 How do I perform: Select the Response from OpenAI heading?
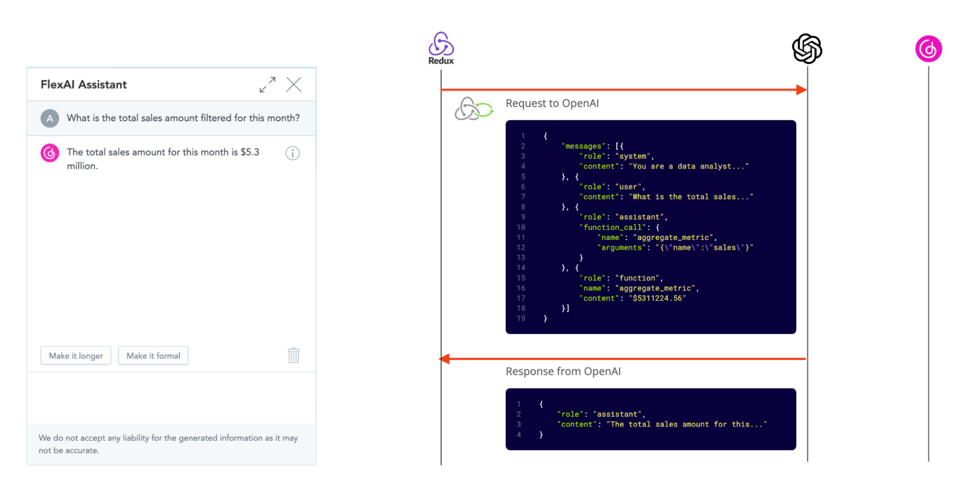pos(563,371)
